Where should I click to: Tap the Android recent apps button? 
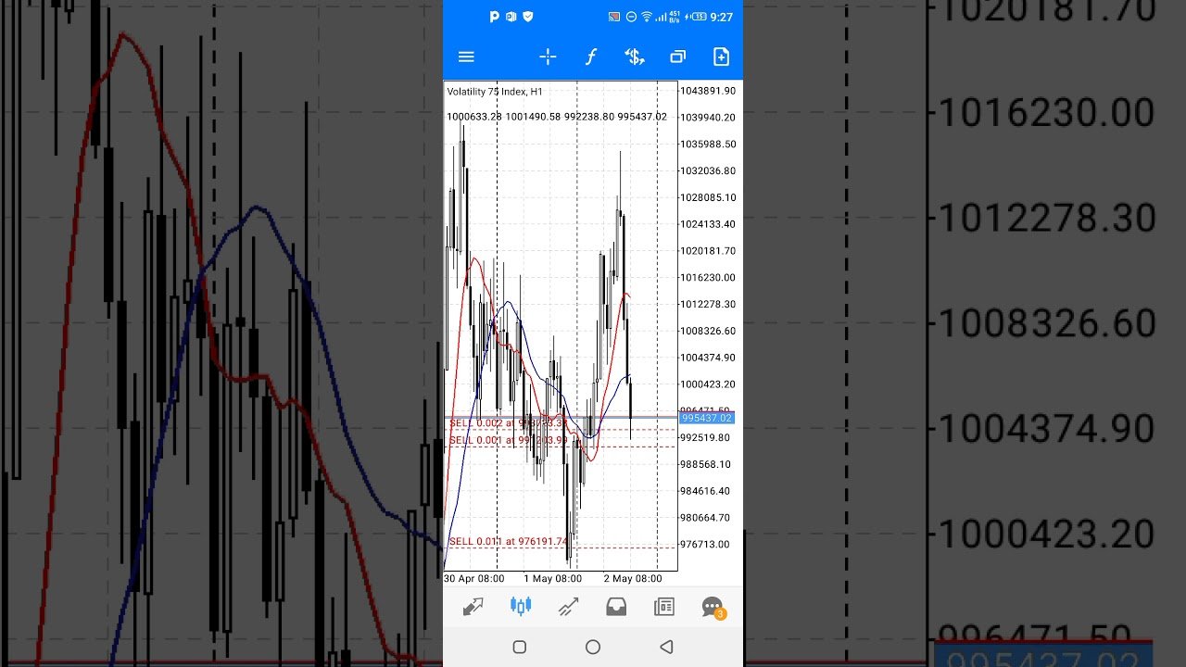click(519, 647)
